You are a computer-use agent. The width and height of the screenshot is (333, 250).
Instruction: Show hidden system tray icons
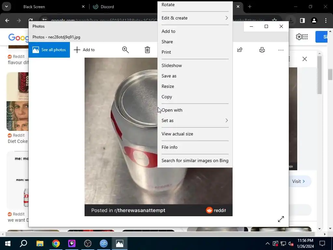pyautogui.click(x=268, y=243)
